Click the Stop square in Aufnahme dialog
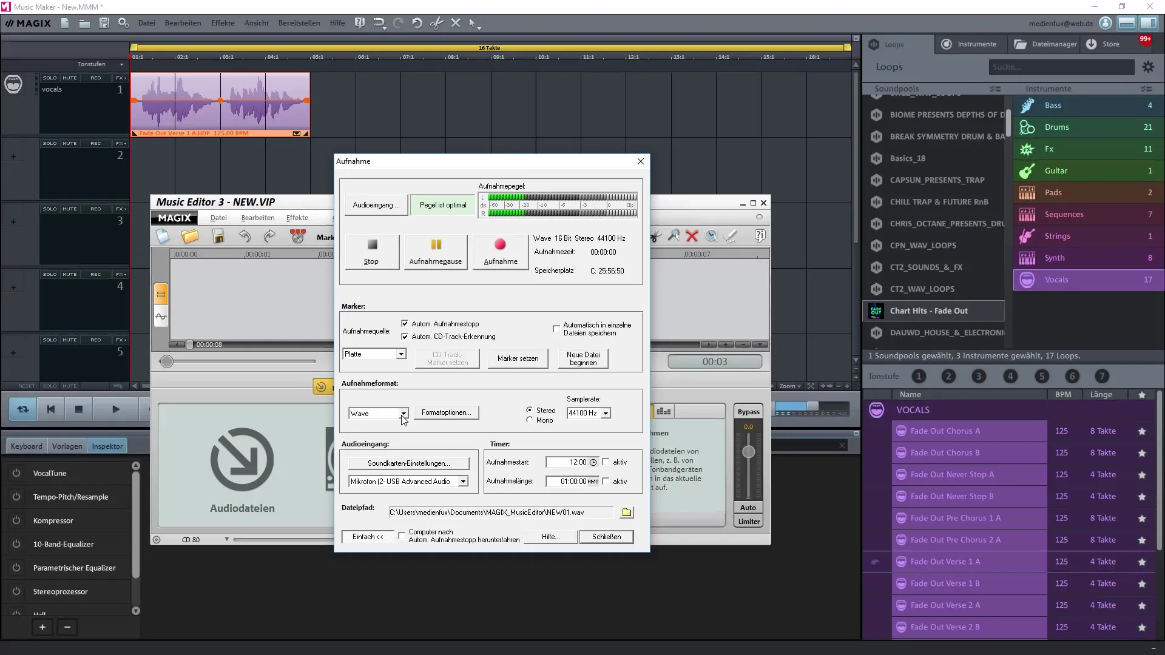This screenshot has width=1165, height=655. coord(372,244)
